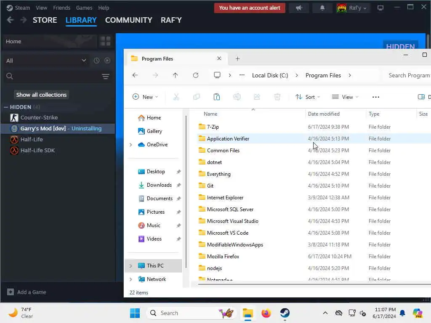Image resolution: width=431 pixels, height=323 pixels.
Task: Open the Friends menu in Steam
Action: [61, 8]
